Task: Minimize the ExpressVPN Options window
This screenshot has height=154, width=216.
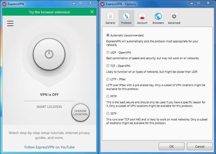Action: coord(192,3)
